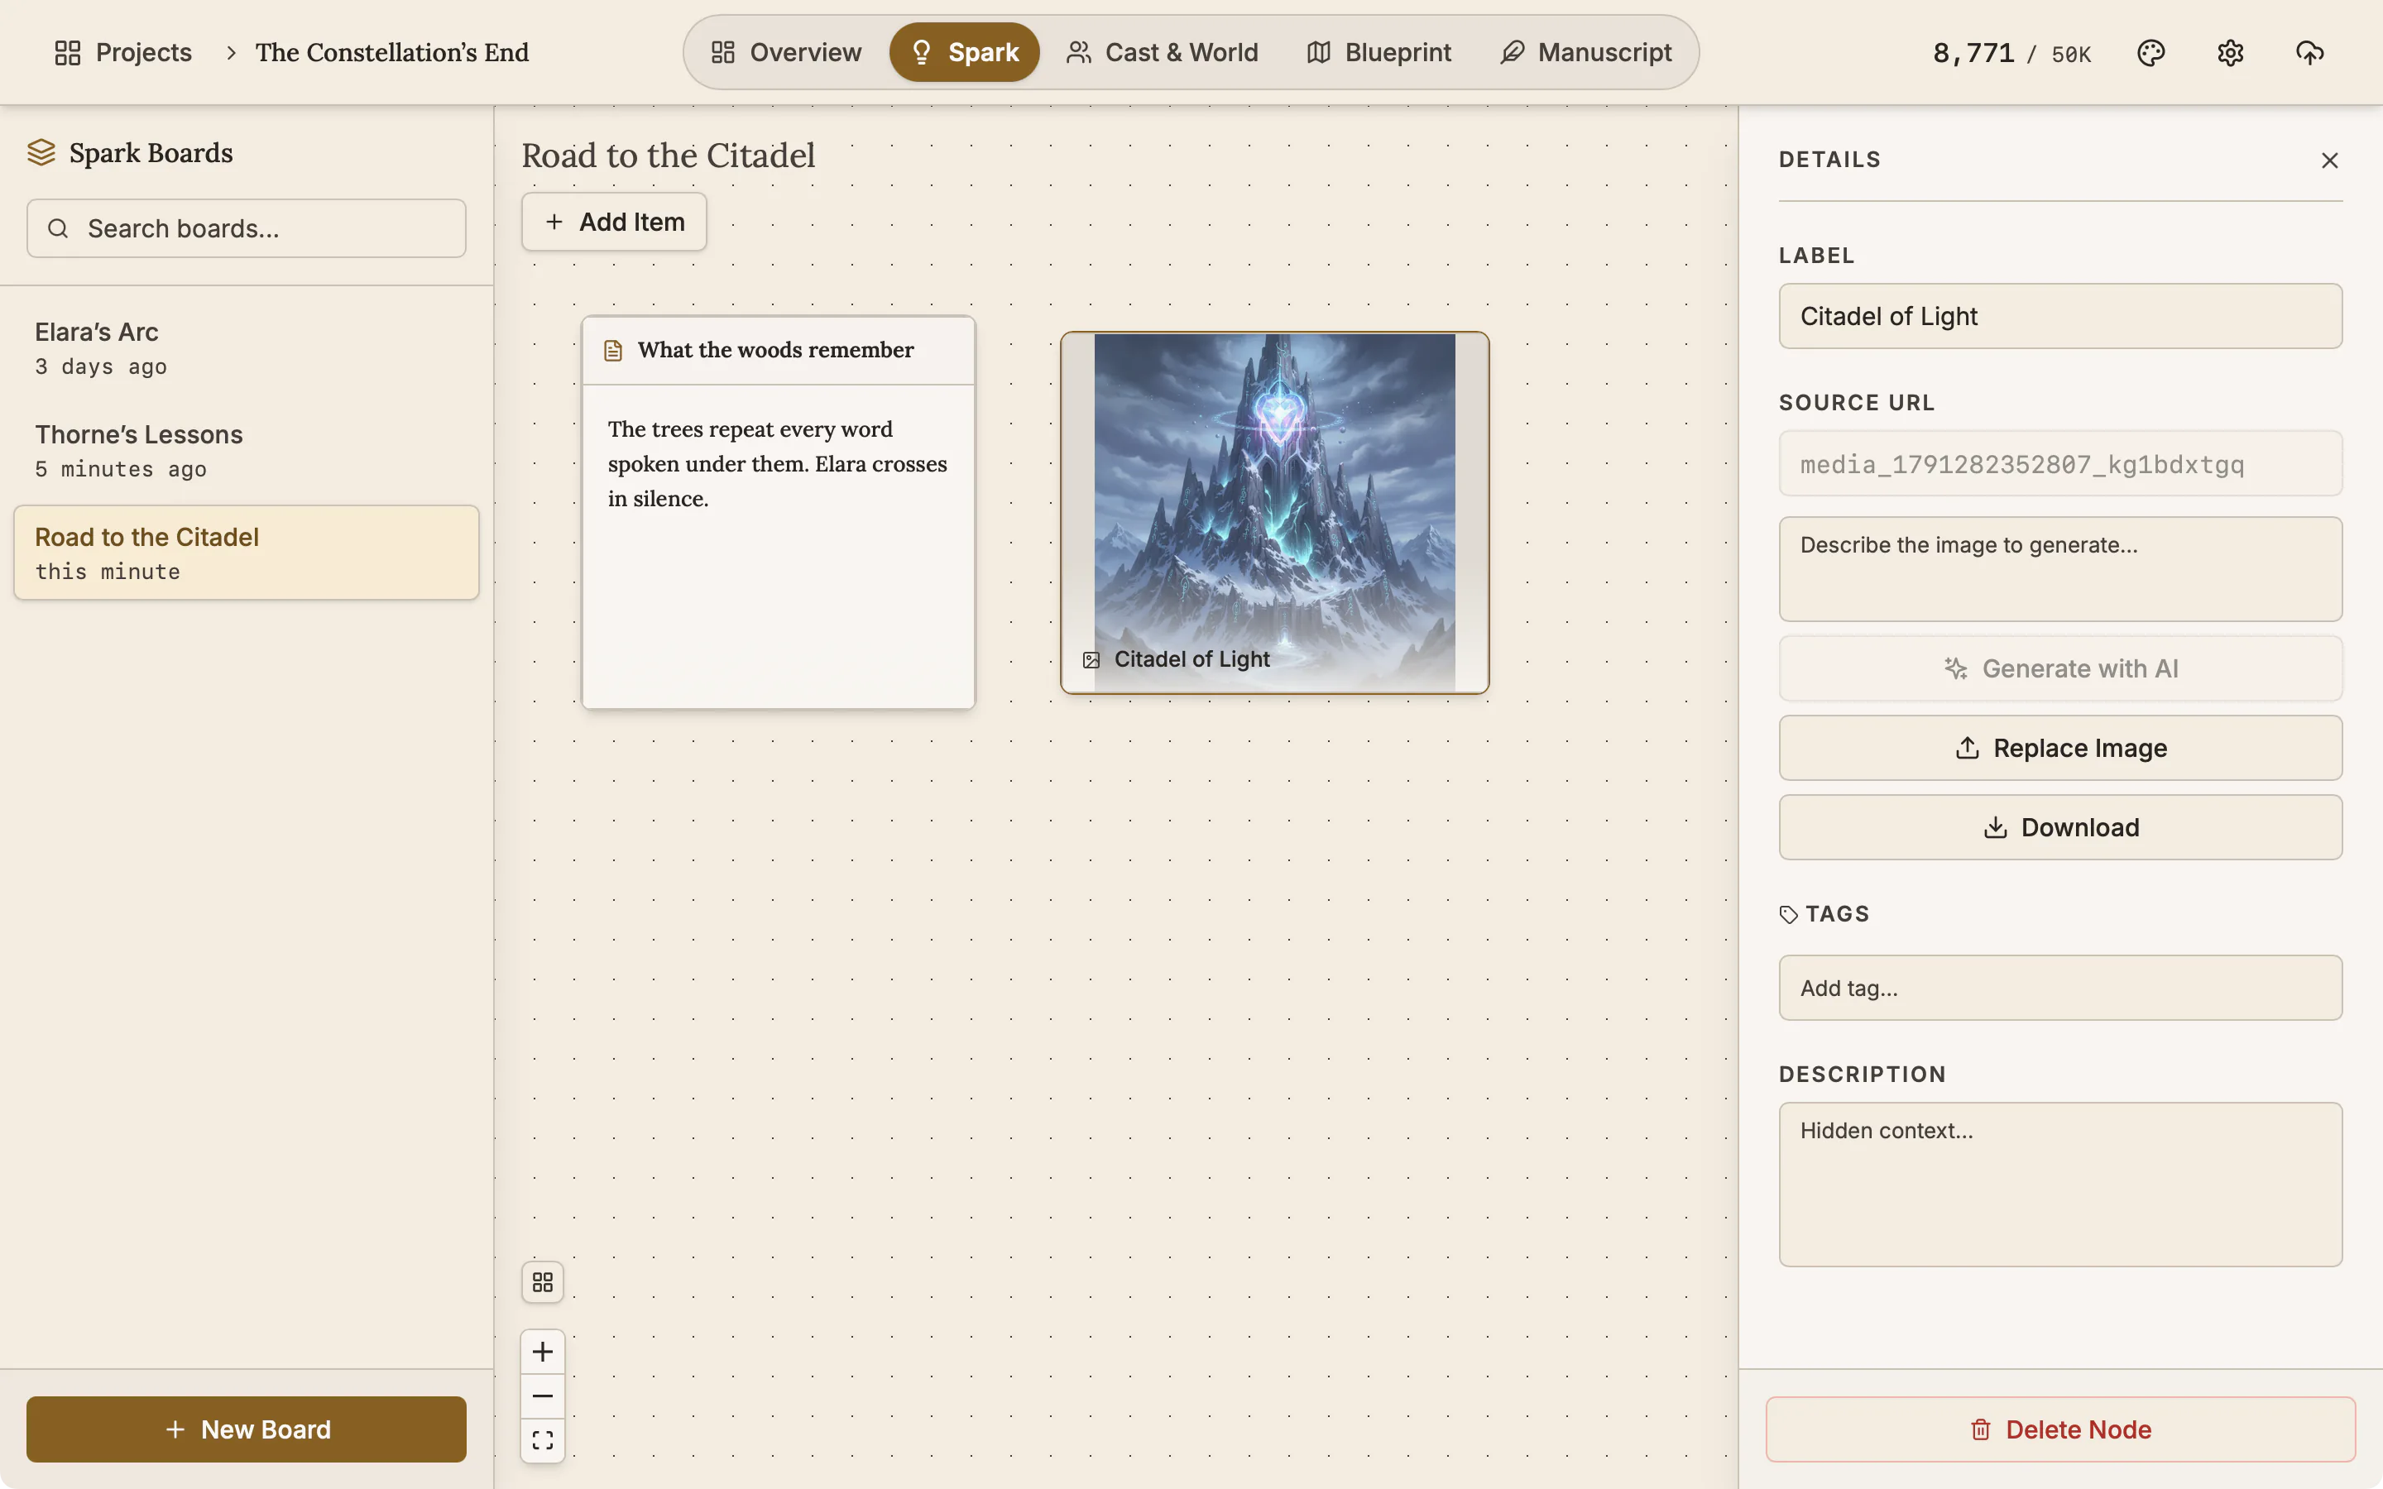2383x1489 pixels.
Task: Select the Spark tab
Action: pyautogui.click(x=964, y=52)
